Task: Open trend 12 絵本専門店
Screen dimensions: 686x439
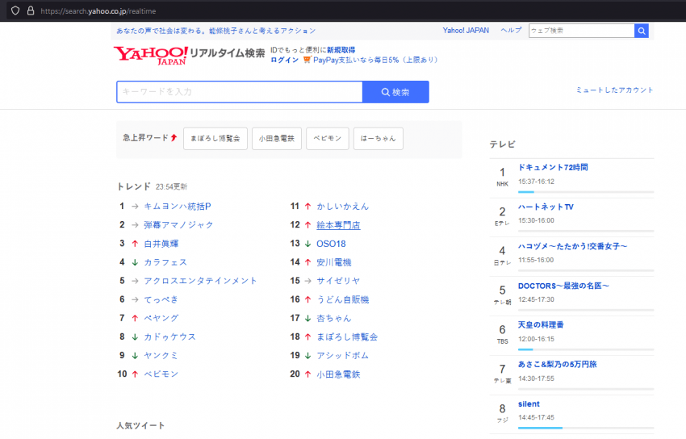Action: [x=338, y=225]
